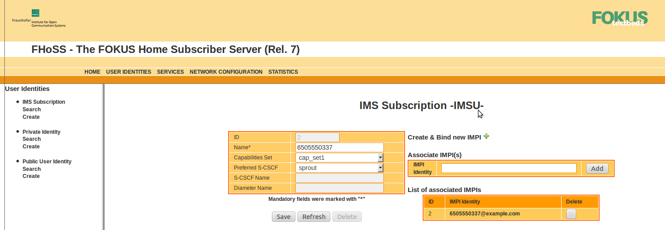
Task: Click the Public User Identity sidebar heading
Action: pos(47,162)
